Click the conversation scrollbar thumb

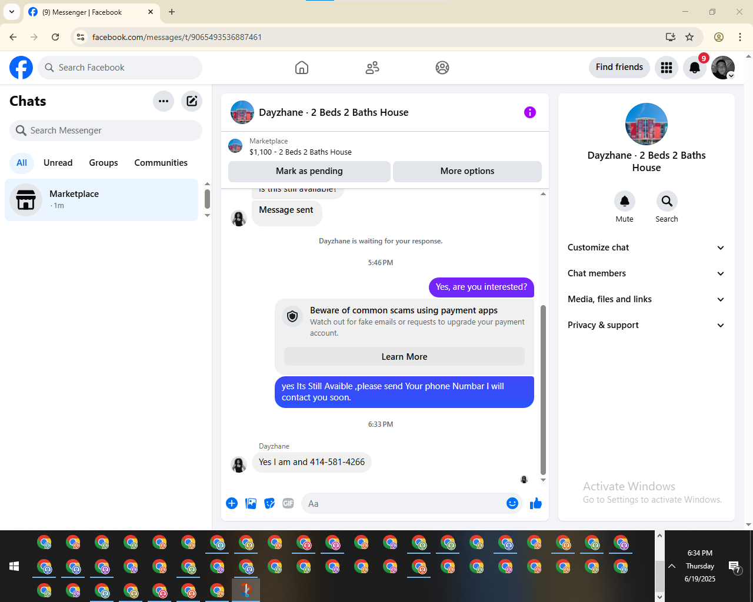click(x=543, y=389)
